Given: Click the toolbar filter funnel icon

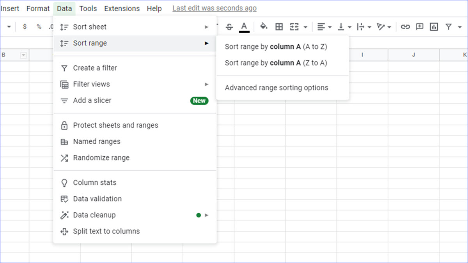Looking at the screenshot, I should pos(449,27).
